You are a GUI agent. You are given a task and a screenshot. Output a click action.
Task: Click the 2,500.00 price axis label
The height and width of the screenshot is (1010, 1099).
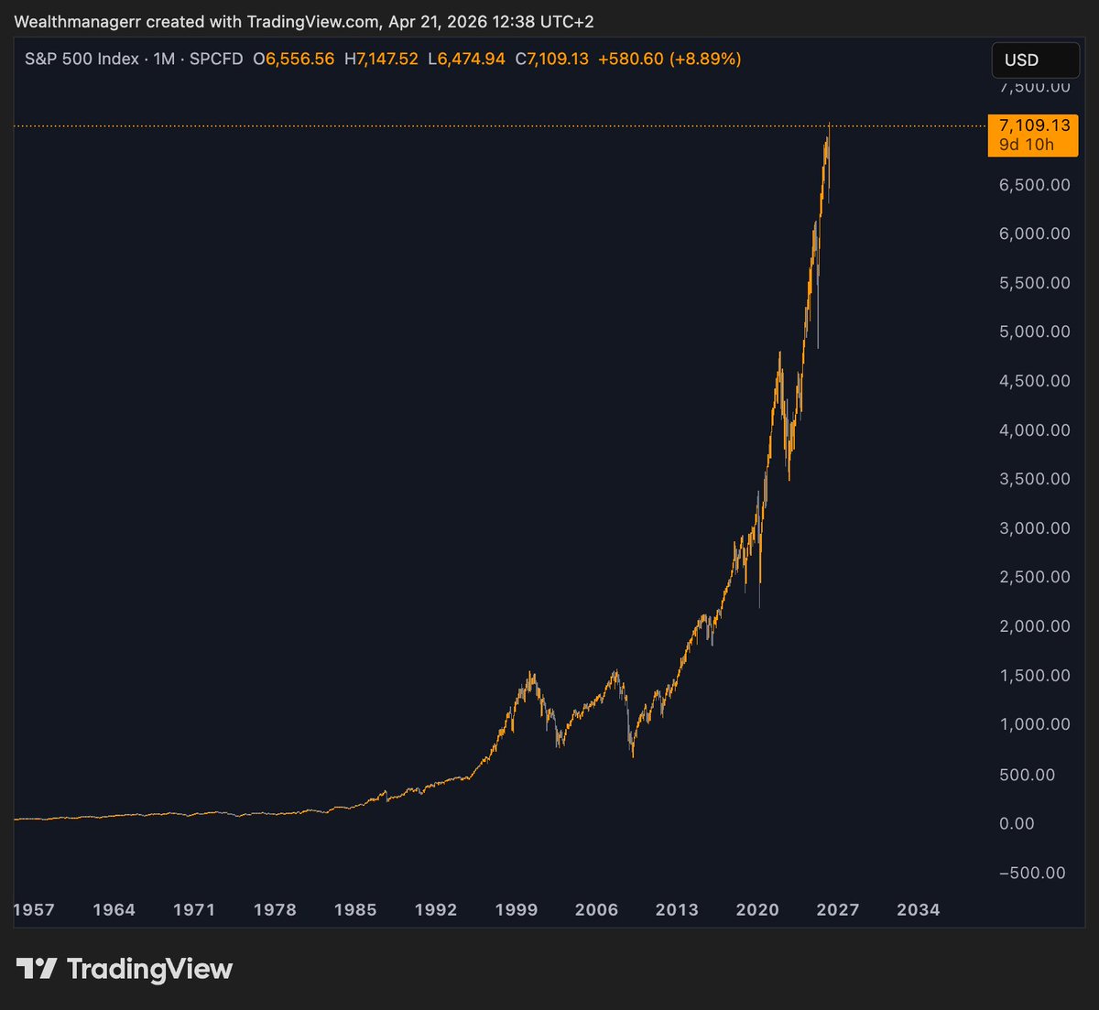(1034, 577)
